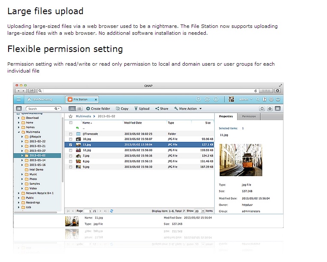Open Show items-per-page dropdown
Image resolution: width=327 pixels, height=262 pixels.
(x=203, y=211)
